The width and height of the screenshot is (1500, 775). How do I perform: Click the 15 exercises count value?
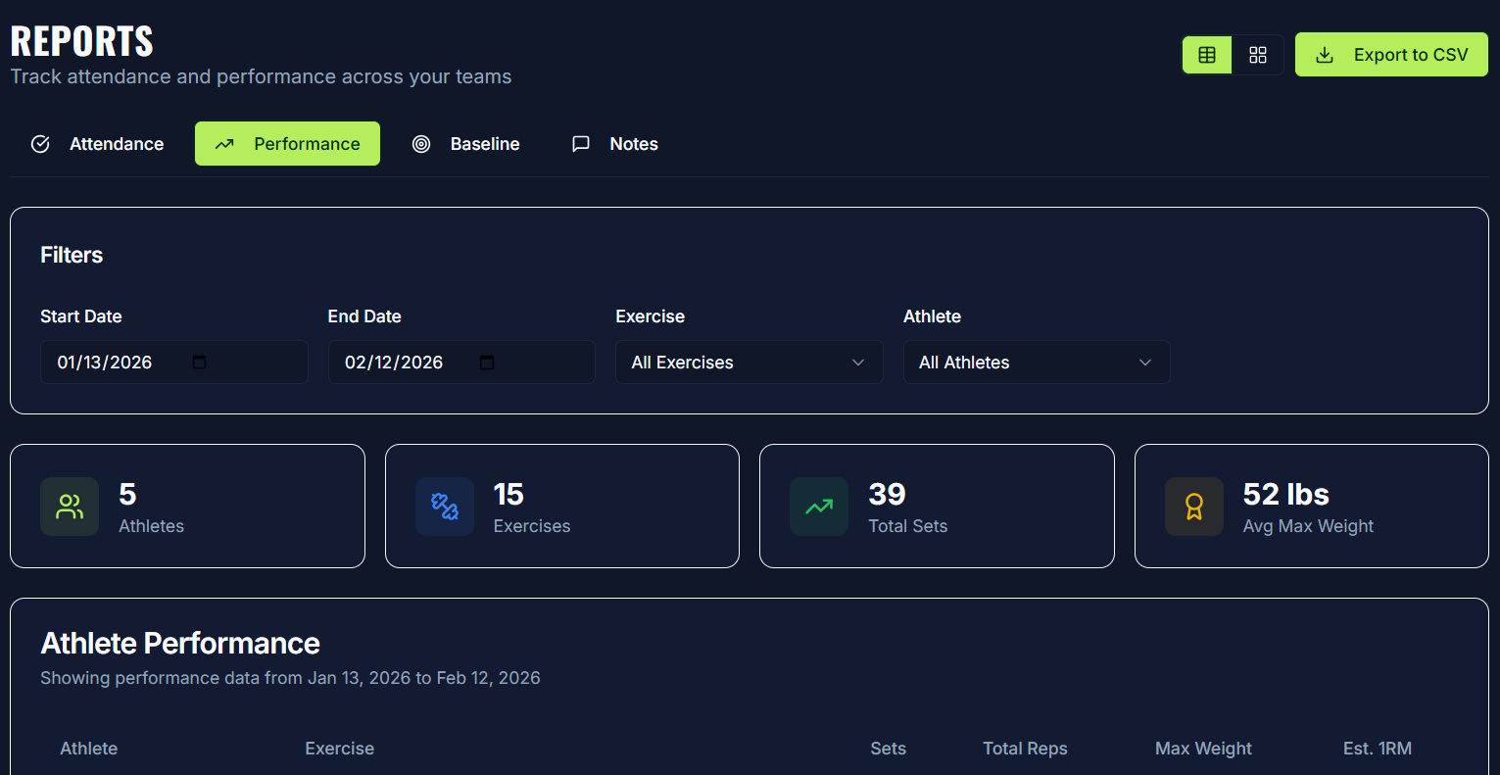508,495
